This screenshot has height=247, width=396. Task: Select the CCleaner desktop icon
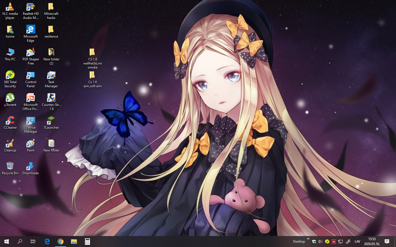(10, 123)
